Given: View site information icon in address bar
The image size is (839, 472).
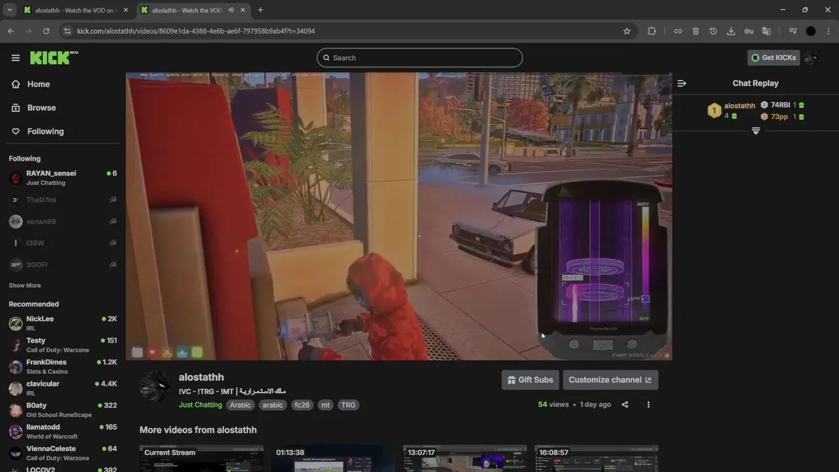Looking at the screenshot, I should click(68, 31).
